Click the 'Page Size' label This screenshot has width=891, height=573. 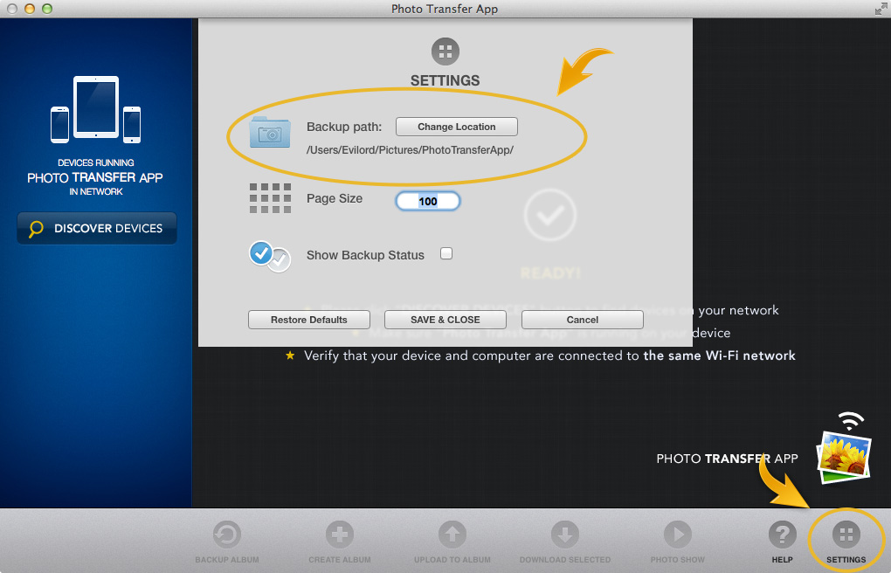[x=334, y=198]
